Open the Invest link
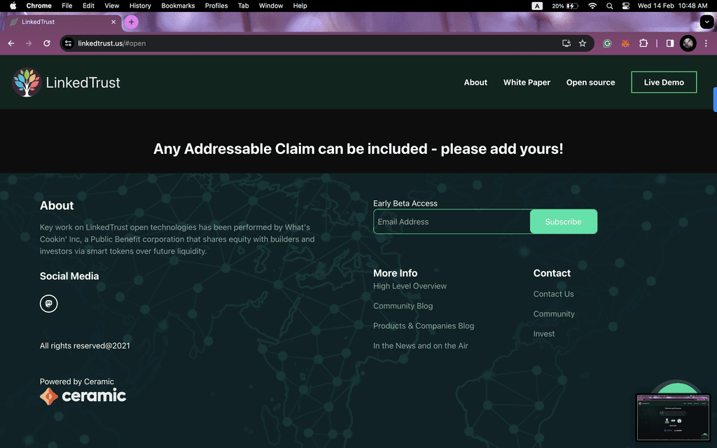Screen dimensions: 717x448 coord(543,334)
